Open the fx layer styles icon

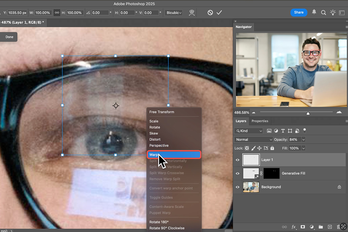pyautogui.click(x=293, y=227)
